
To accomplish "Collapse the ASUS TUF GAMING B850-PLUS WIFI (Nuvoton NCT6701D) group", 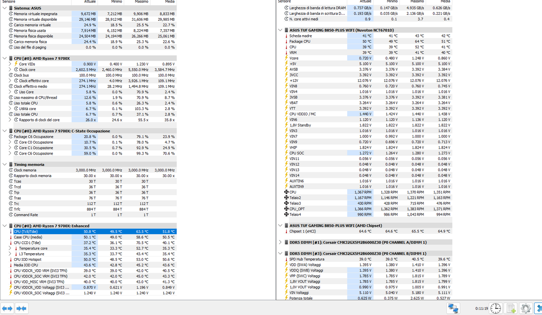I will coord(280,30).
